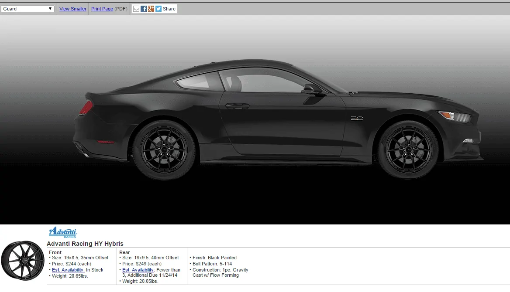510x292 pixels.
Task: Click the front Price $244 (each) text
Action: pos(72,264)
